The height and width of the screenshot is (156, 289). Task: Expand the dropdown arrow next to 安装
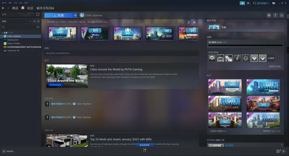[75, 15]
